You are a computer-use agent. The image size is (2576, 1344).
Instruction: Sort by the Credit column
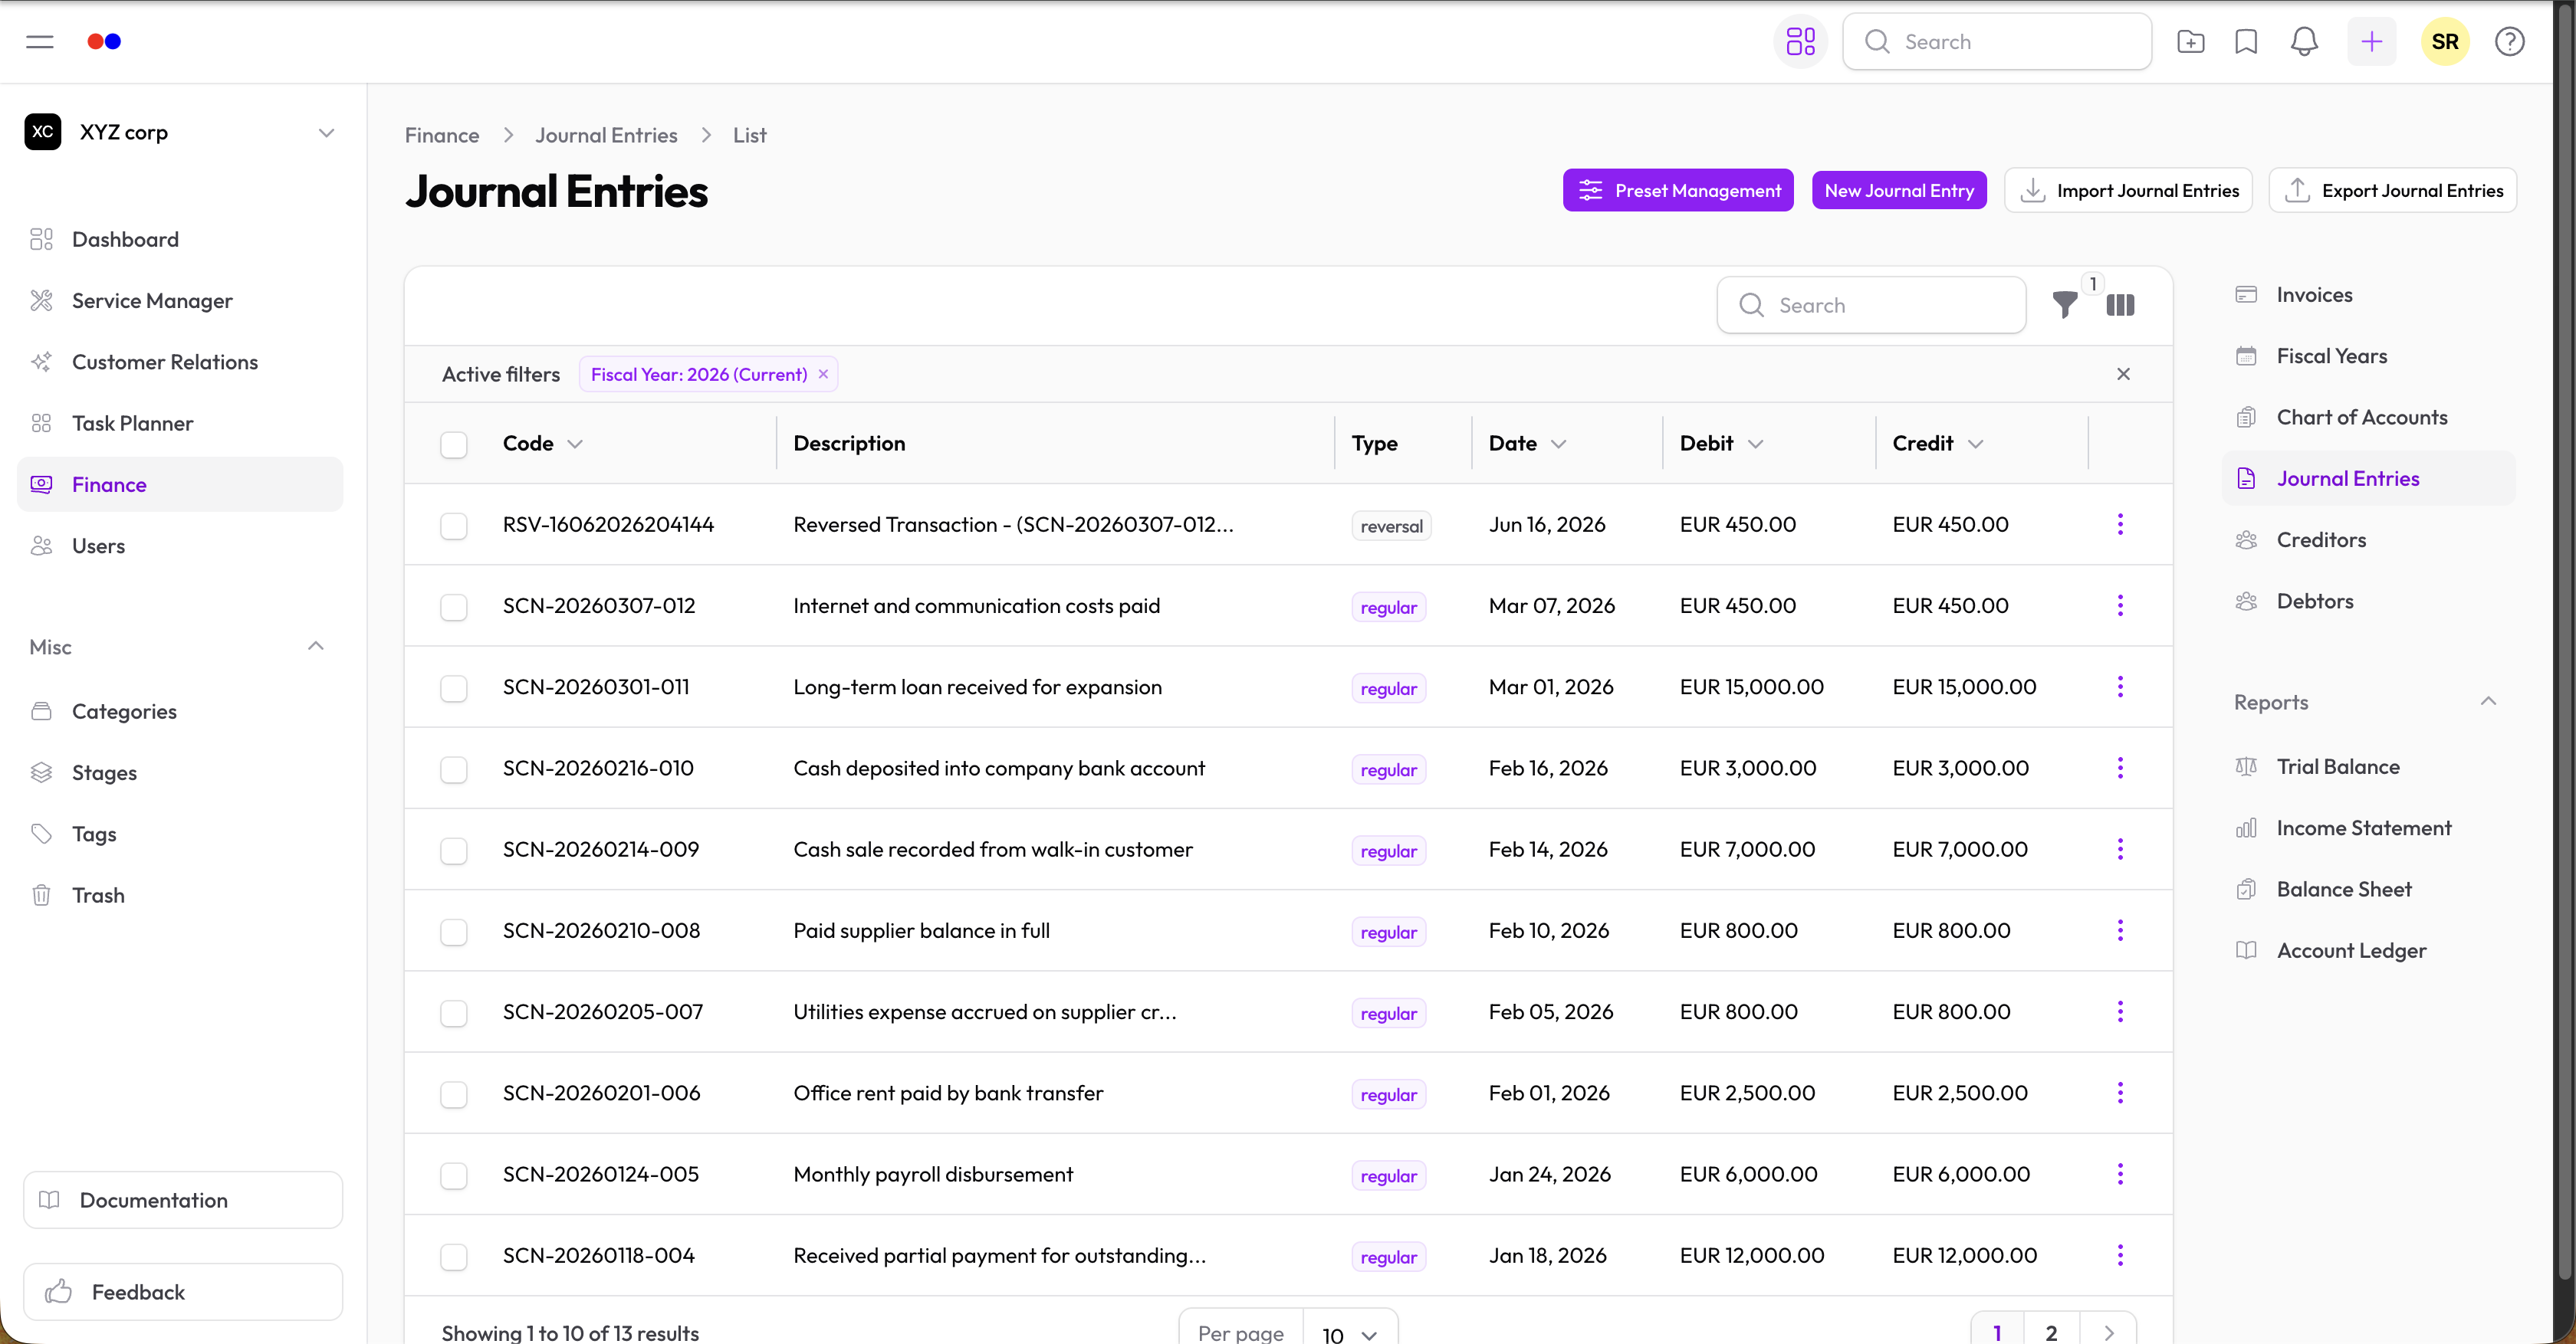tap(1938, 444)
